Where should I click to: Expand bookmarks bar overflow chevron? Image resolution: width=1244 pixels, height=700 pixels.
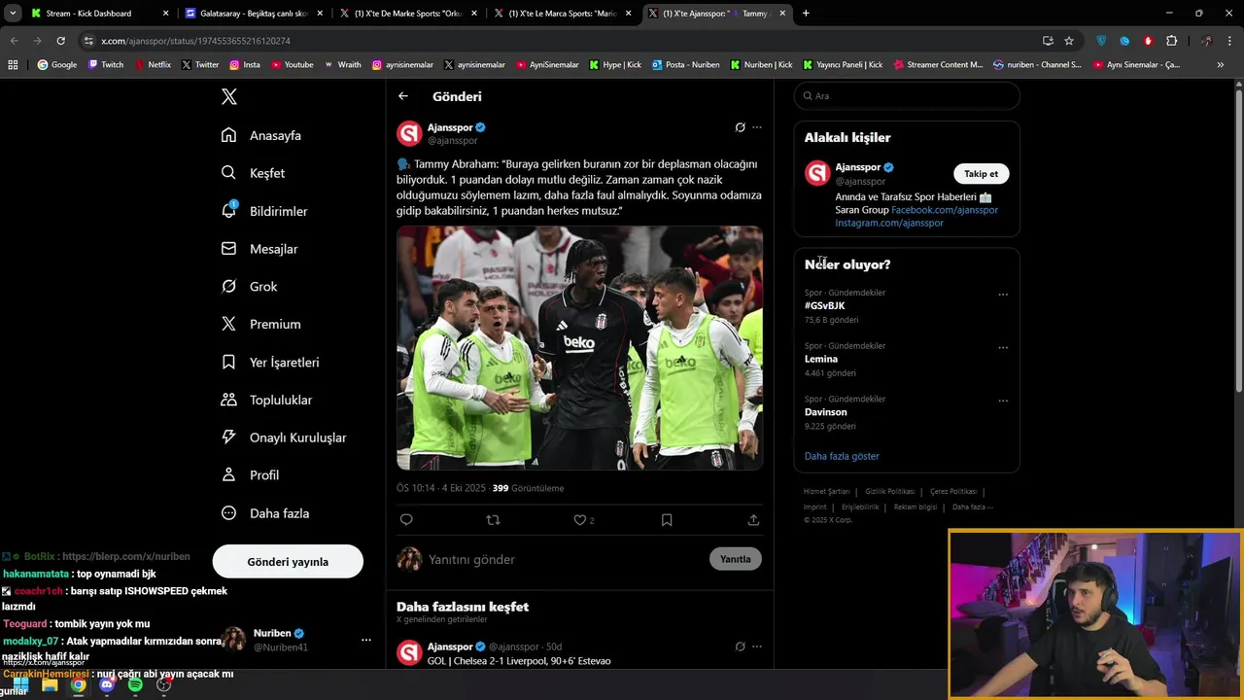1221,65
